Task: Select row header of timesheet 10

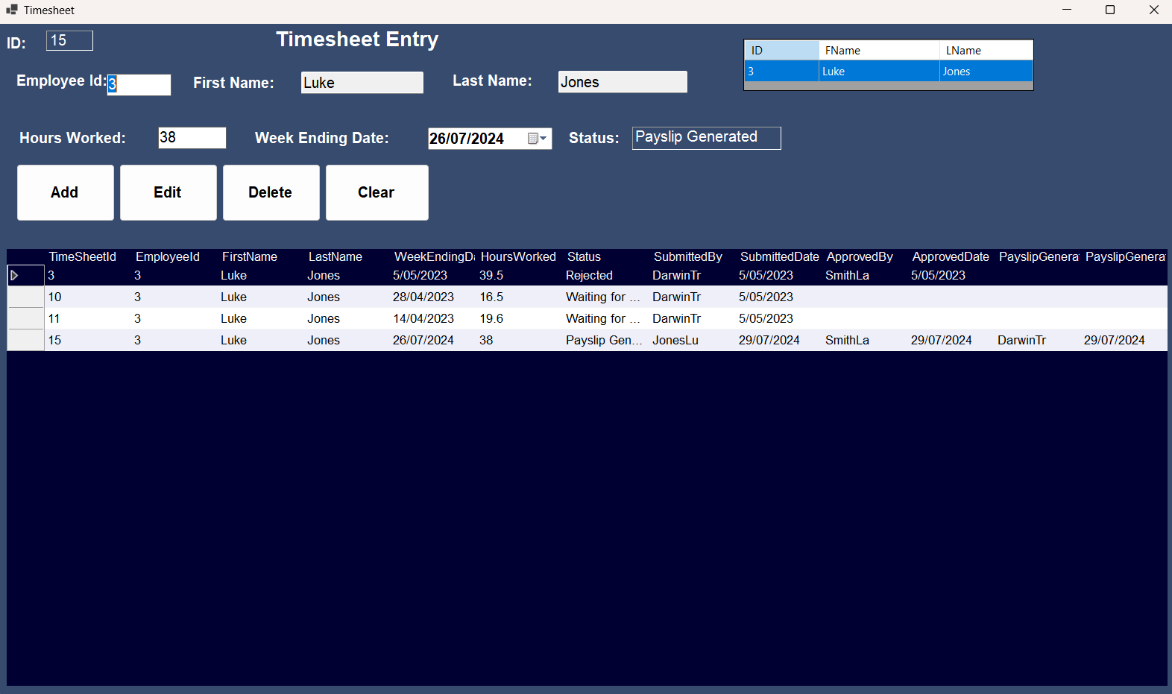Action: (25, 297)
